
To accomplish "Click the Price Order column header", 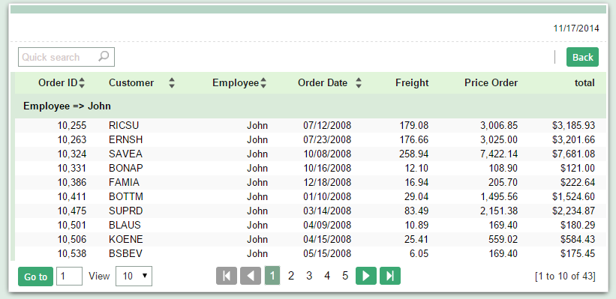I will point(491,82).
